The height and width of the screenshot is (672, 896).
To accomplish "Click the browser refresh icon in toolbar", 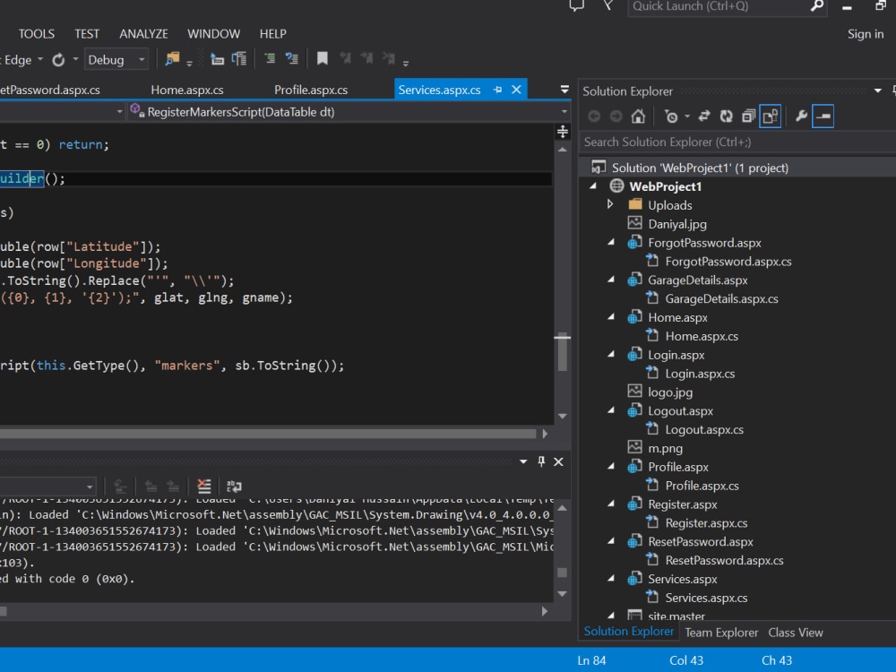I will click(58, 59).
